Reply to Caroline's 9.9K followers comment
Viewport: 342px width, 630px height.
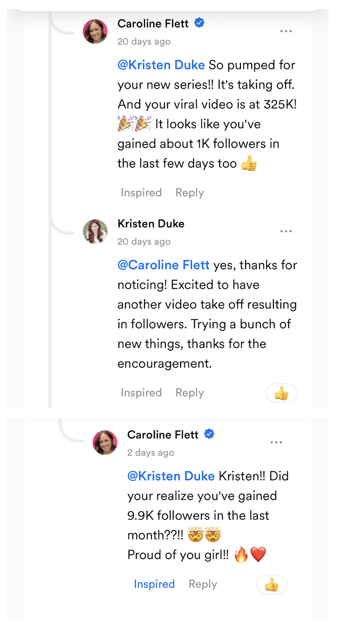(203, 584)
